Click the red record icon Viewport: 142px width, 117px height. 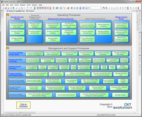pyautogui.click(x=136, y=8)
